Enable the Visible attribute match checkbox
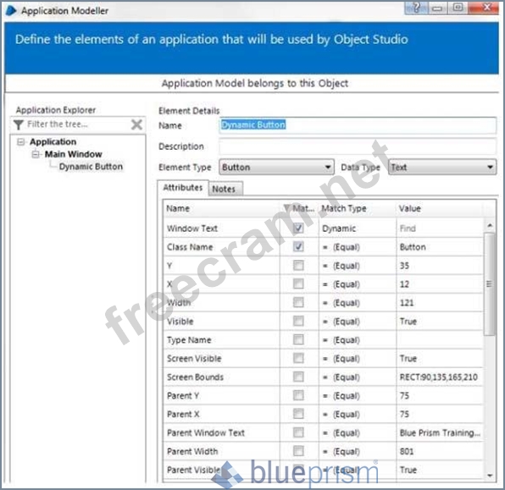 [x=298, y=321]
